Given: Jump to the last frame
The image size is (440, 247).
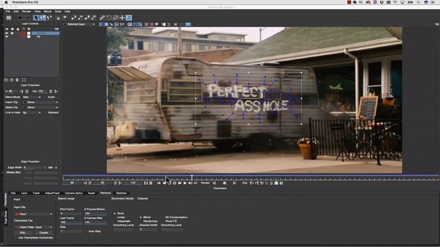Looking at the screenshot, I should point(190,183).
